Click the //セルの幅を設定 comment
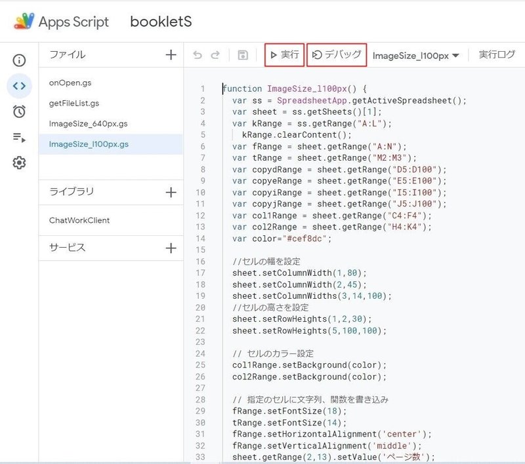Screen dimensions: 525x464 [x=266, y=261]
